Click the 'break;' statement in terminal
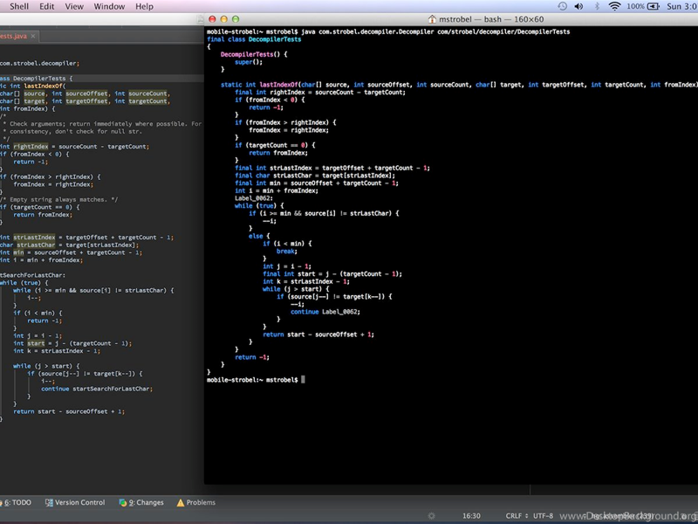 coord(287,252)
